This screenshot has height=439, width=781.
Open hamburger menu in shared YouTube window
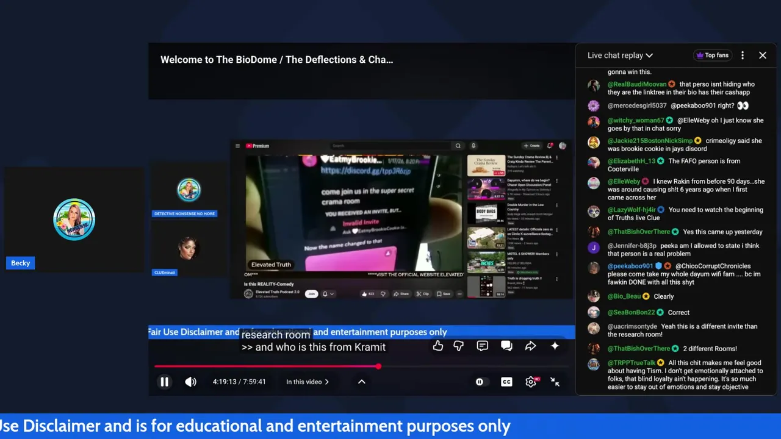[239, 146]
